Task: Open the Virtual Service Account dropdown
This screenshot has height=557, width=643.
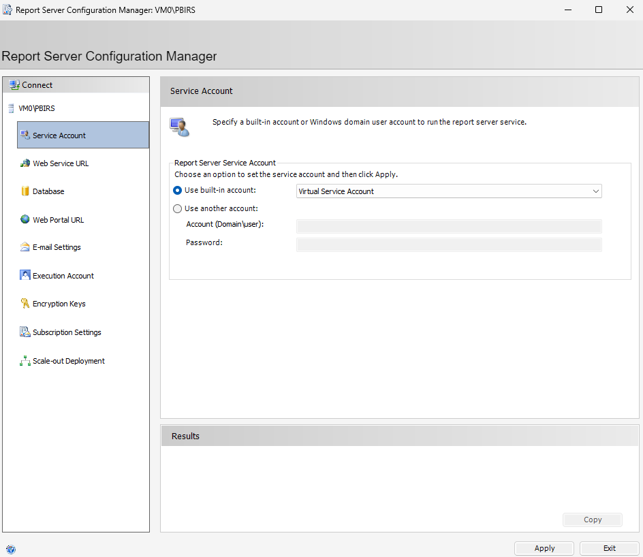Action: click(x=449, y=191)
